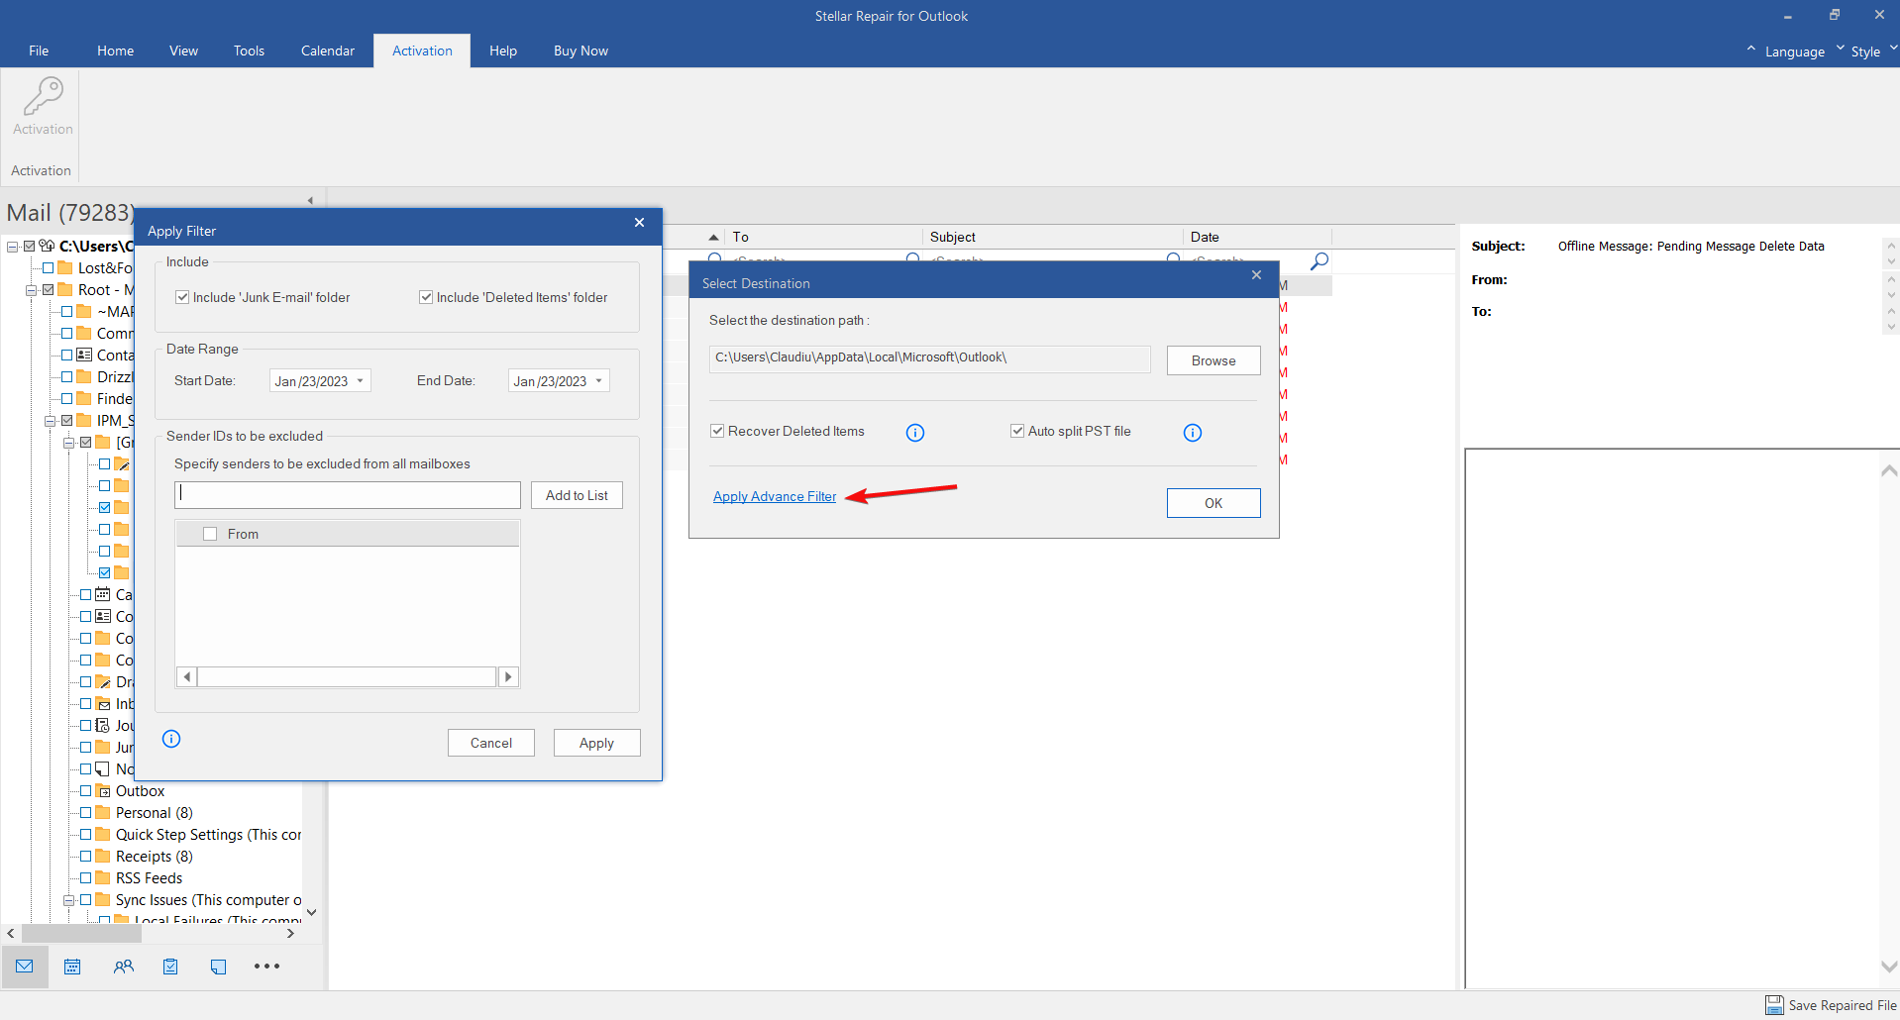
Task: Open the Buy Now tab
Action: (581, 51)
